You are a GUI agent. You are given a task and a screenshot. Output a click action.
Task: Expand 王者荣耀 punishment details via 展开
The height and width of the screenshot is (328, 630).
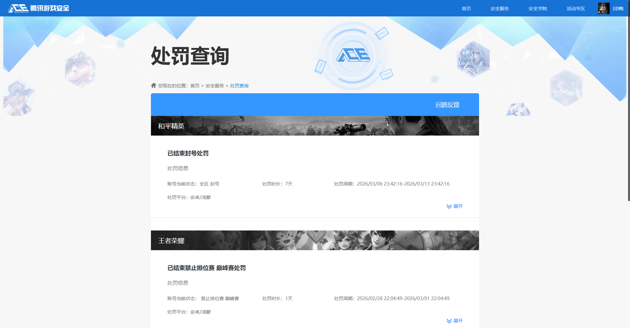click(x=454, y=321)
